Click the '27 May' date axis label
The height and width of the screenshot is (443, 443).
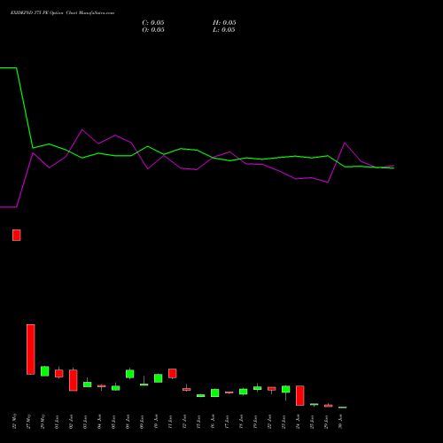(28, 422)
